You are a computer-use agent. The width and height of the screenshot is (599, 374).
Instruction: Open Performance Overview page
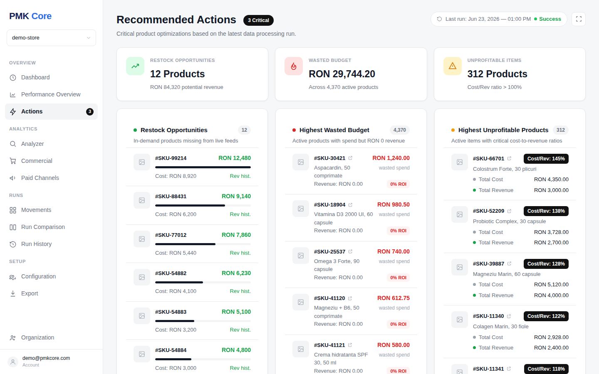(51, 95)
